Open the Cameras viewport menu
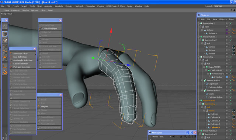Image resolution: width=236 pixels, height=140 pixels. pyautogui.click(x=15, y=10)
